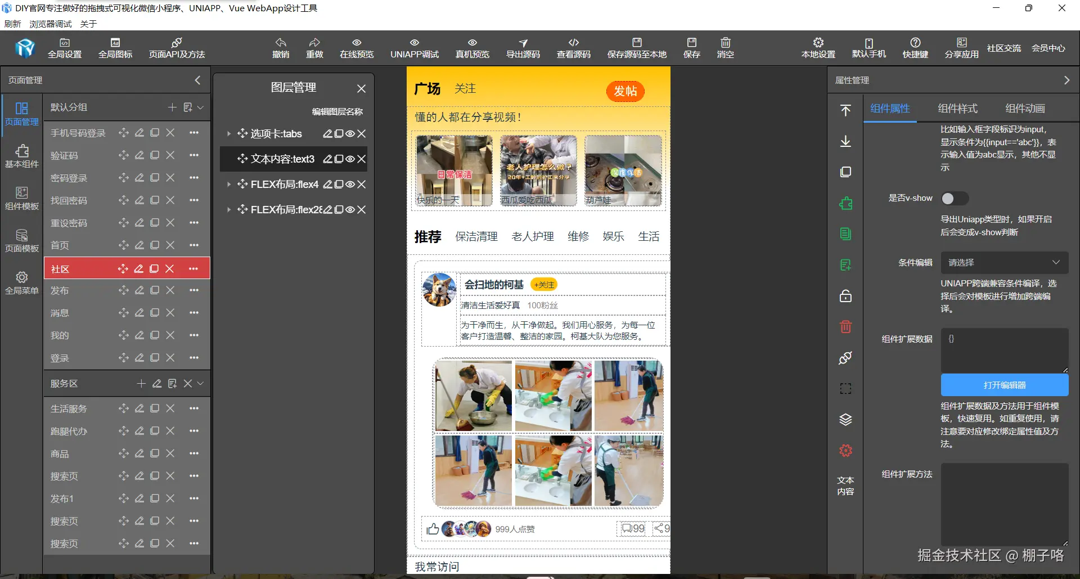Collapse the 服务区 group with its chevron
Image resolution: width=1080 pixels, height=579 pixels.
pyautogui.click(x=200, y=384)
